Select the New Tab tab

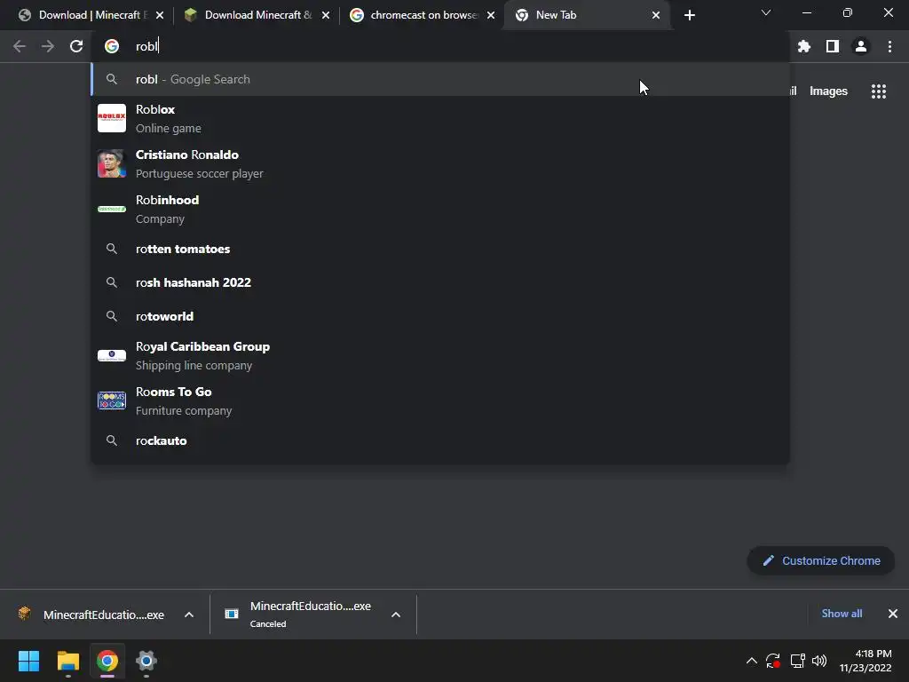point(587,15)
